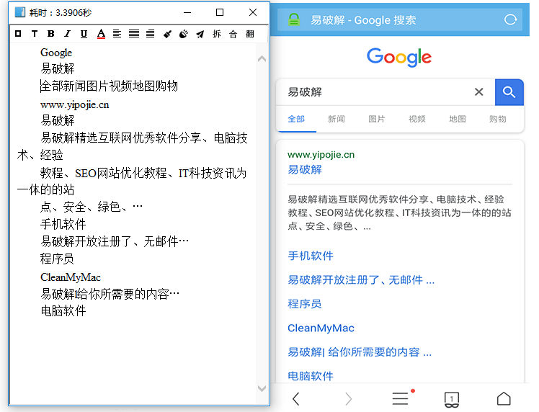
Task: Go to browser home page icon
Action: (x=504, y=399)
